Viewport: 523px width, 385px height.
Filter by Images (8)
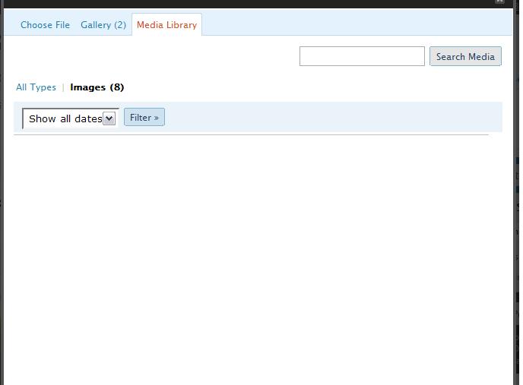tap(97, 87)
